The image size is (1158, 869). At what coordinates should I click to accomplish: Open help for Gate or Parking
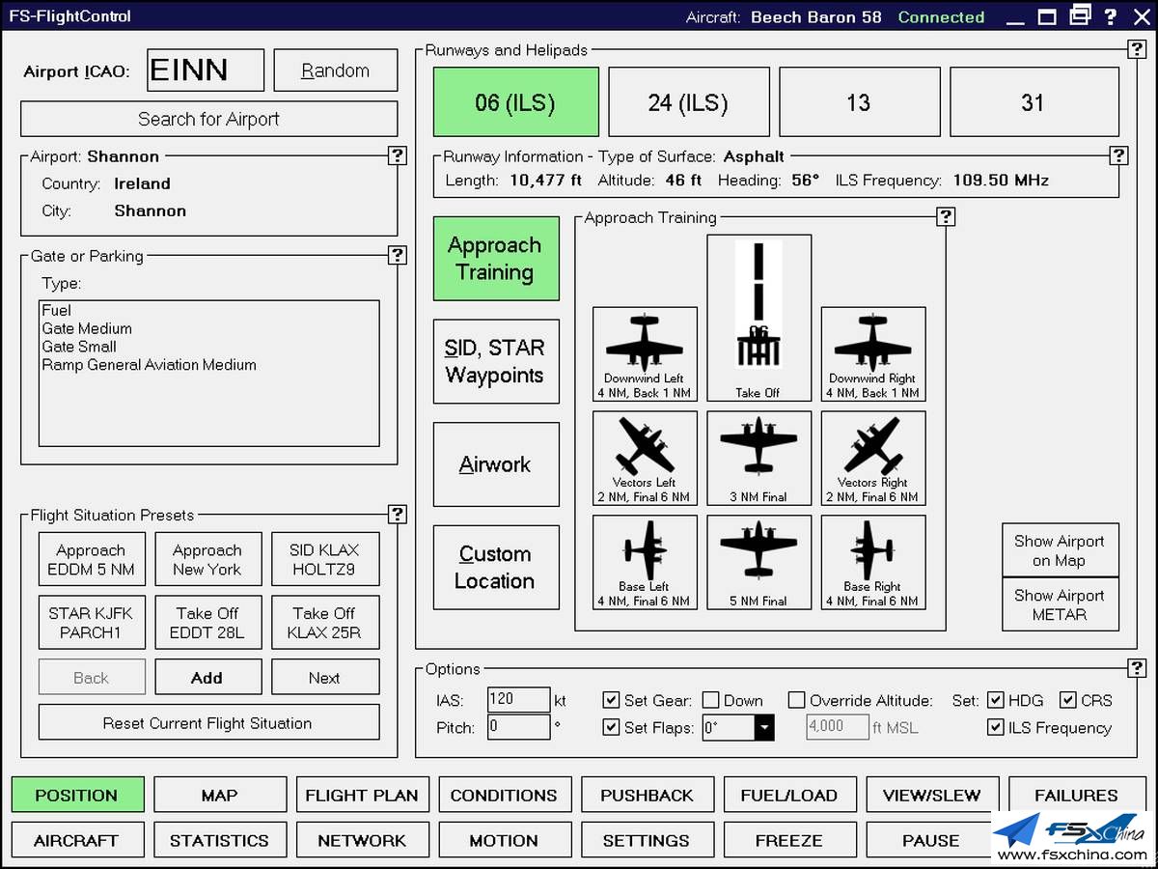tap(398, 255)
